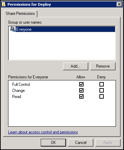Click the Apply button
The image size is (124, 150).
(108, 143)
